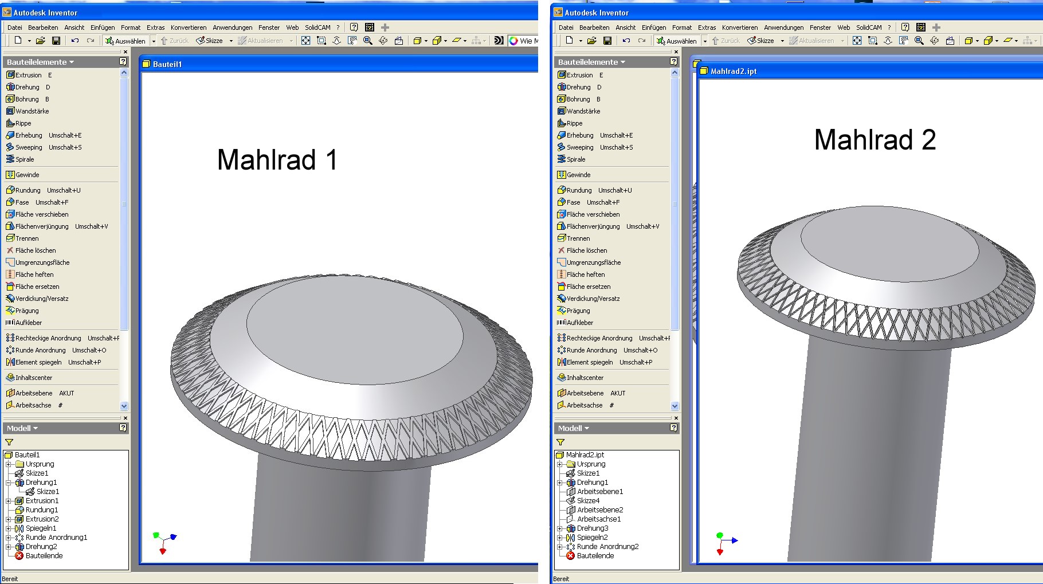The height and width of the screenshot is (584, 1043).
Task: Select Pan hand tool in Bauteil1 window
Action: click(352, 41)
